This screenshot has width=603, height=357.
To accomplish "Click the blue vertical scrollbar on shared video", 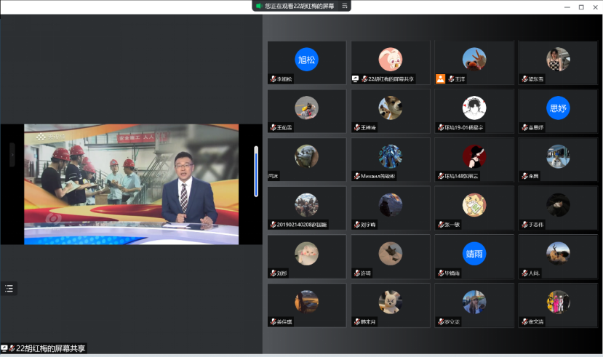I will point(255,172).
